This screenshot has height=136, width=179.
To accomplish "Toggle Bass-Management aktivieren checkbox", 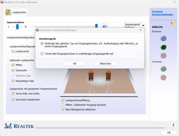I will click(63, 110).
